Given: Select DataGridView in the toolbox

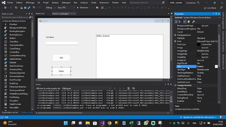Looking at the screenshot, I should (16, 59).
